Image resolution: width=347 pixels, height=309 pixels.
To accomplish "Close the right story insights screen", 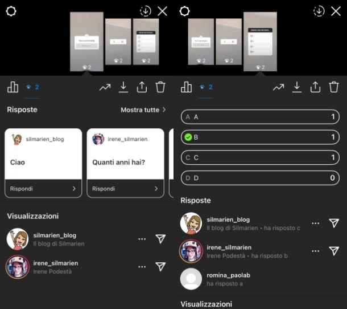I will tap(336, 11).
